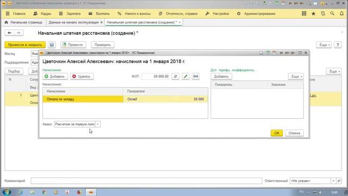Screen dimensions: 348x196
Task: Click the M+ button in main window title bar
Action: tap(296, 3)
